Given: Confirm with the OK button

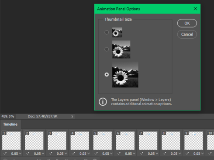Looking at the screenshot, I should pyautogui.click(x=187, y=23).
